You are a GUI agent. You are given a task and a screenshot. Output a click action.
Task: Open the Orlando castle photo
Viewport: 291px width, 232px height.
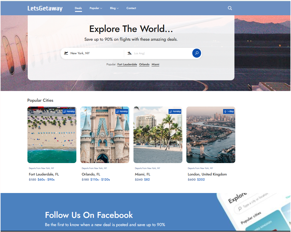[105, 135]
